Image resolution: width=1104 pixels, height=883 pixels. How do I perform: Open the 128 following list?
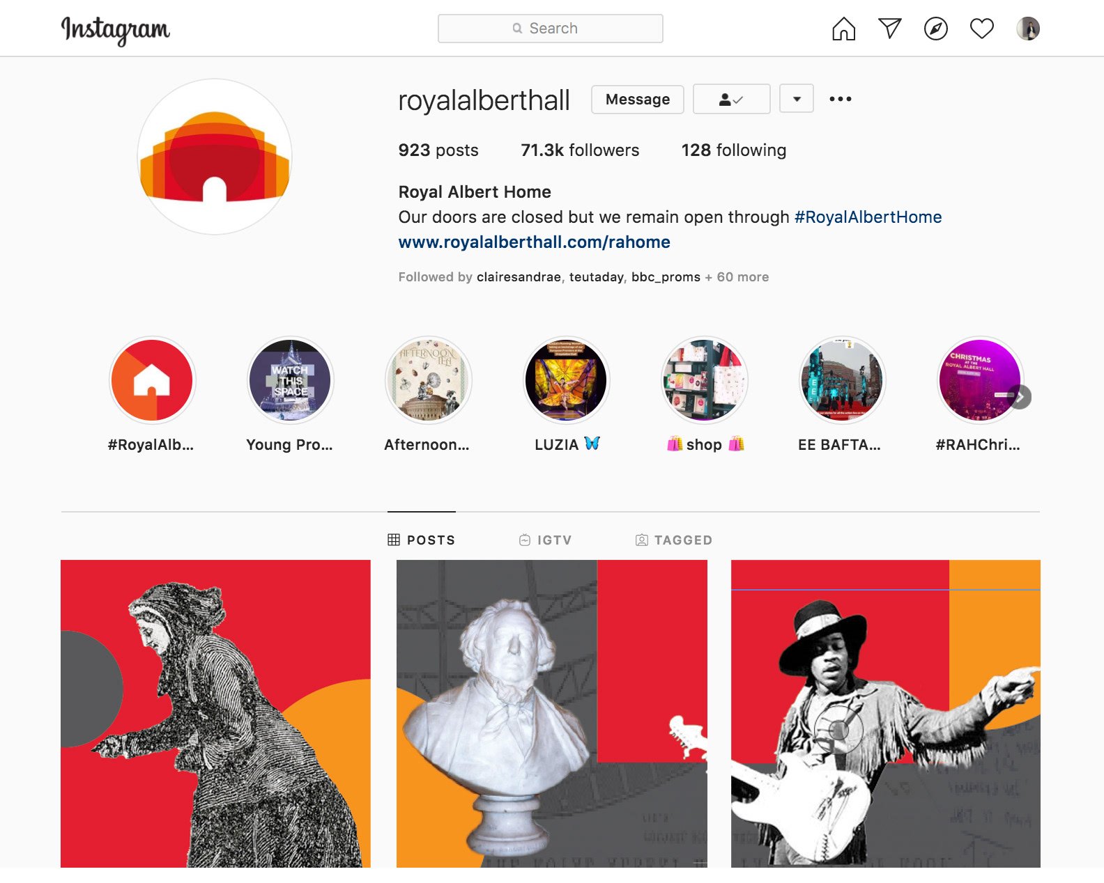point(734,150)
